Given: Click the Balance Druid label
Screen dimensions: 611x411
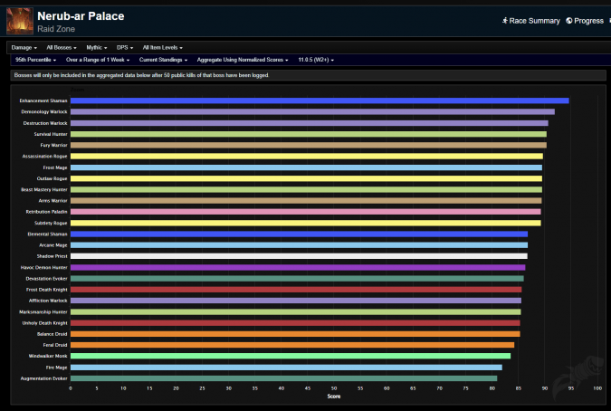Looking at the screenshot, I should click(52, 334).
